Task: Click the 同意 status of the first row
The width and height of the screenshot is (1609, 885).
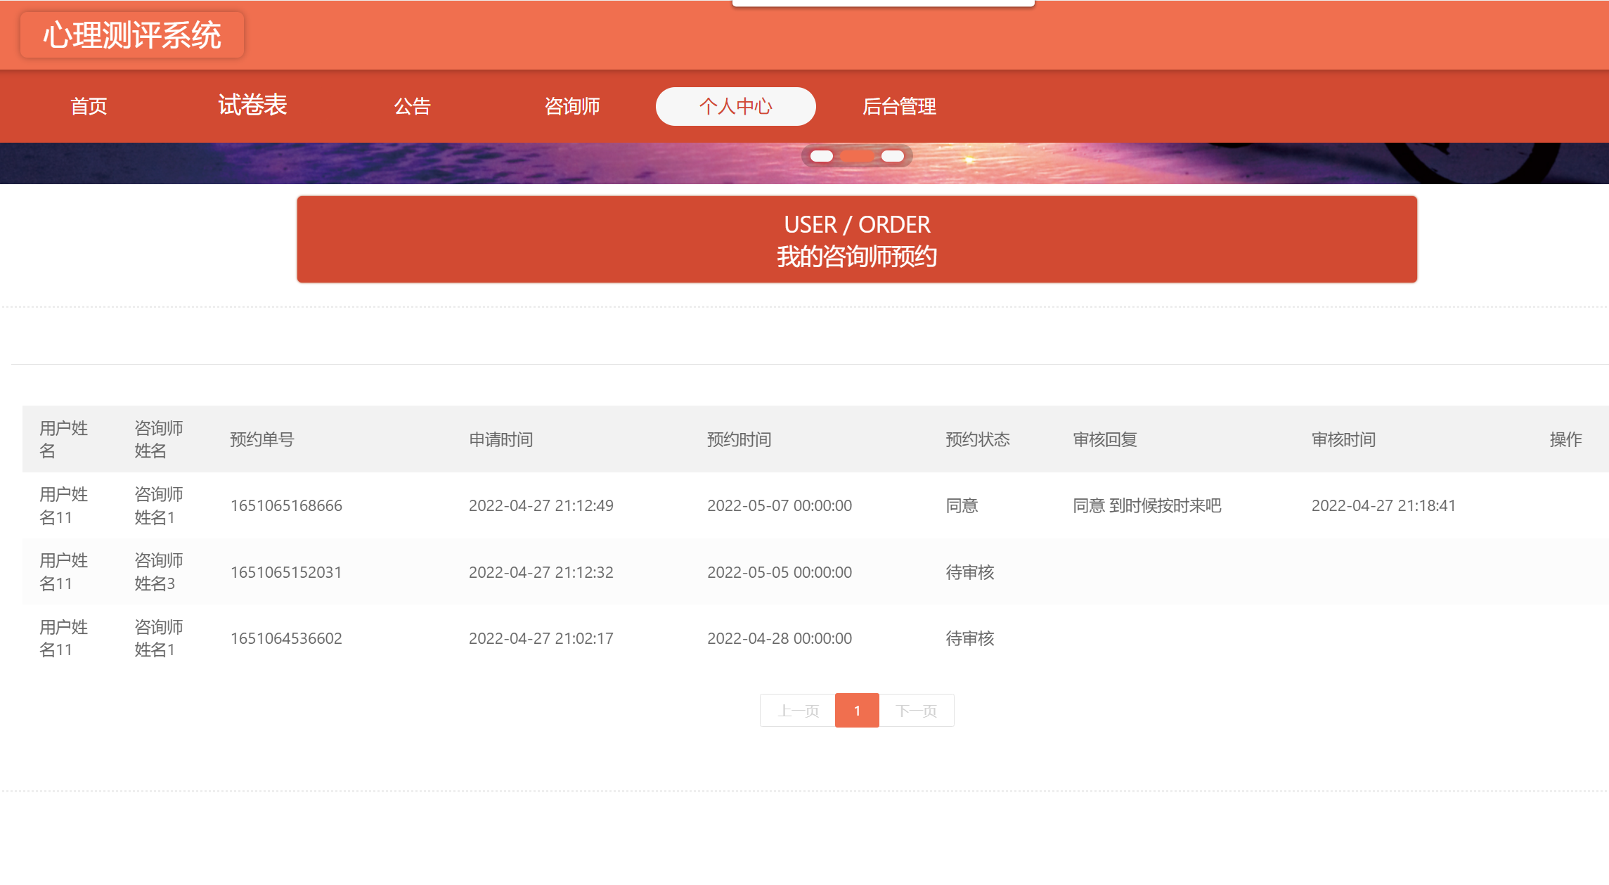Action: coord(962,505)
